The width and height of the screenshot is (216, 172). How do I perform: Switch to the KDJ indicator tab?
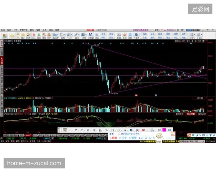tap(35, 135)
